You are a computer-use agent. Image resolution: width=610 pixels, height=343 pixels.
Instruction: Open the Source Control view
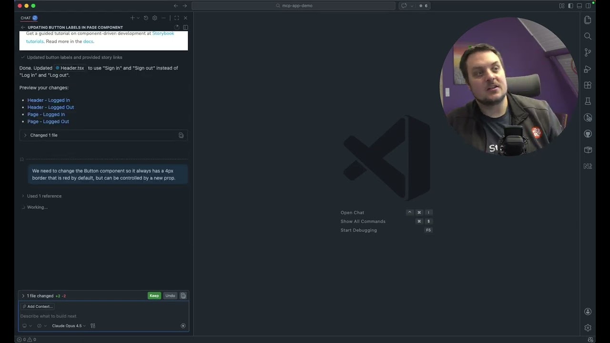click(x=588, y=52)
